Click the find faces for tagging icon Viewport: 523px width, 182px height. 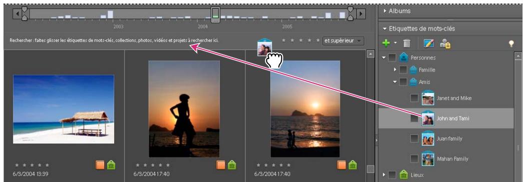pos(445,43)
